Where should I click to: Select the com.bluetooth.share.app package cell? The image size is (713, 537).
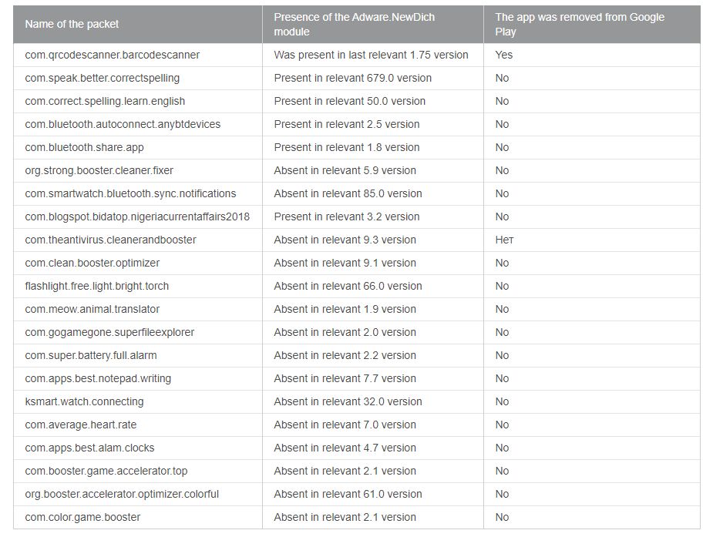coord(84,147)
